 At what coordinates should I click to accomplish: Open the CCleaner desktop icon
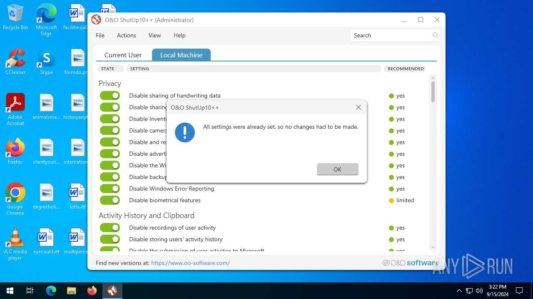[x=15, y=62]
